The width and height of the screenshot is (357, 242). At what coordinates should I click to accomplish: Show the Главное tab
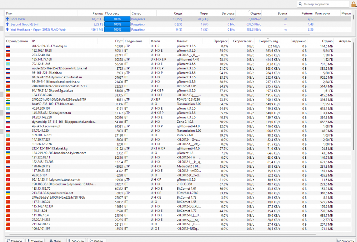[x=15, y=241]
